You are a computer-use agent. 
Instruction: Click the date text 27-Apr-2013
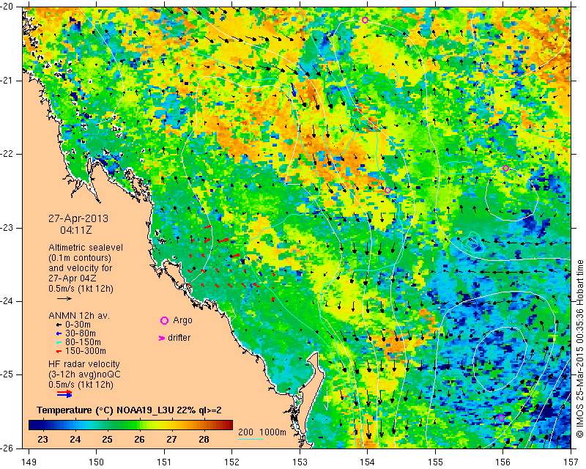(78, 218)
